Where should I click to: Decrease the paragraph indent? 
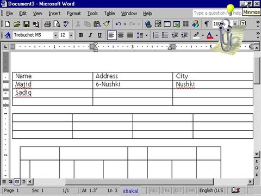pyautogui.click(x=175, y=35)
